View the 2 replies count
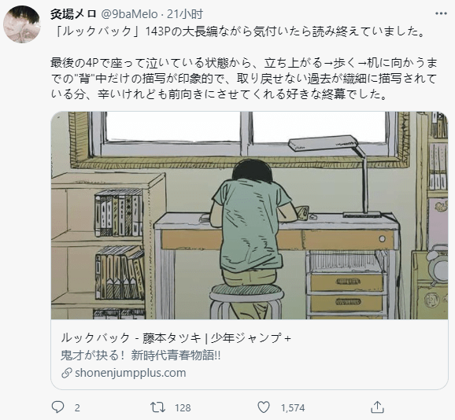Image resolution: width=455 pixels, height=420 pixels. 77,408
